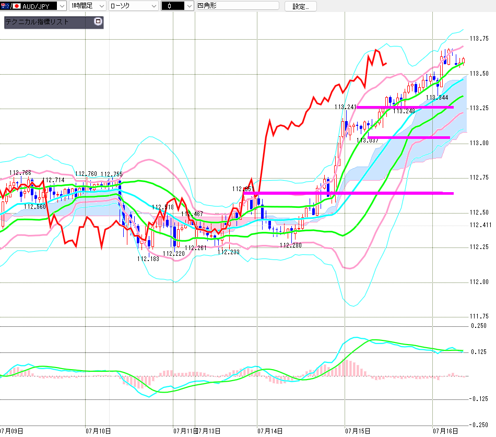Select the magenta line near 113.037
496x437 pixels.
409,137
